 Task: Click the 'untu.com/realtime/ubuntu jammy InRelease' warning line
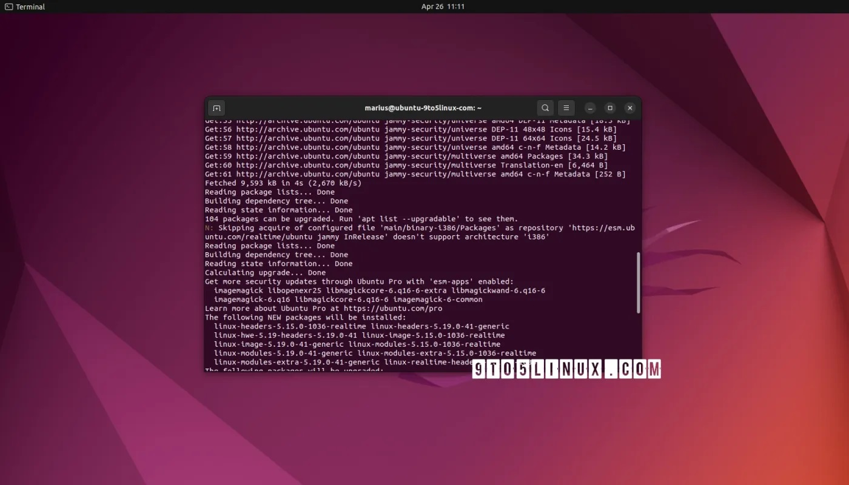pyautogui.click(x=377, y=237)
